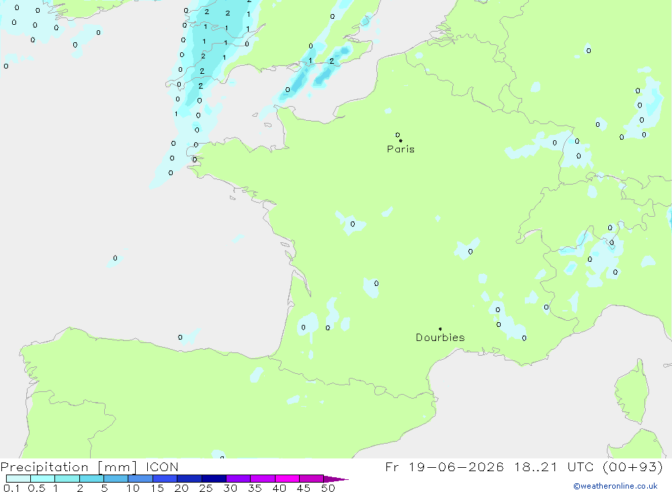Open the weatheronline.co.uk copyright link
The image size is (672, 492).
(x=616, y=486)
